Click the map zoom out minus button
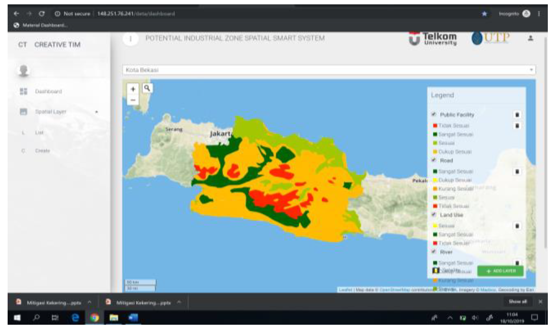 (133, 100)
